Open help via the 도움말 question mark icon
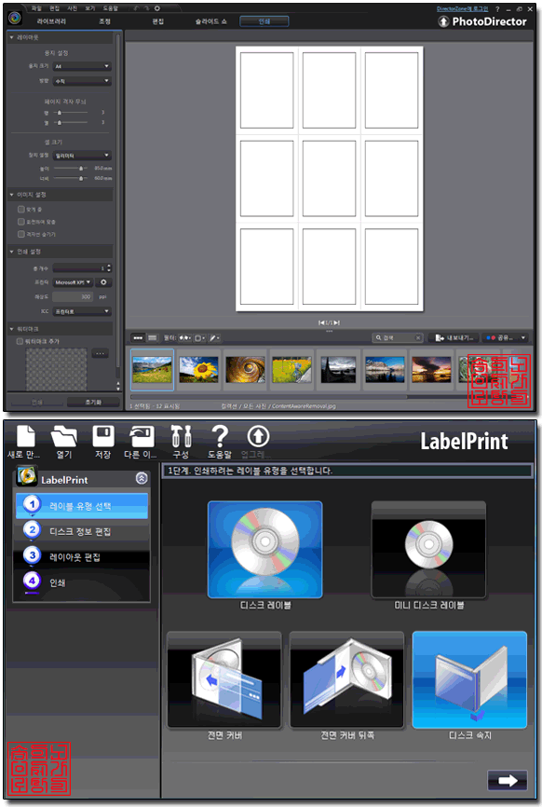Screen dimensions: 542x807 (220, 436)
